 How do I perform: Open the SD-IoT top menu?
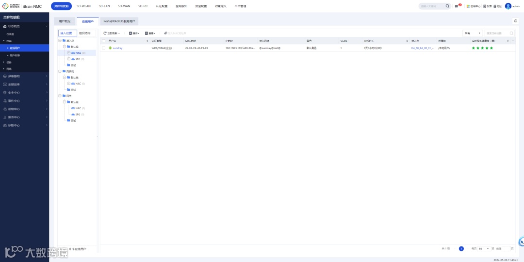coord(143,6)
